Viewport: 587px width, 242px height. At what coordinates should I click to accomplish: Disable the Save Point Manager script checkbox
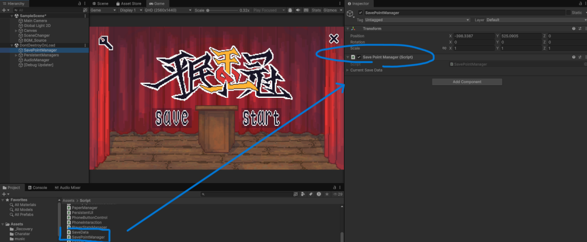click(x=359, y=57)
